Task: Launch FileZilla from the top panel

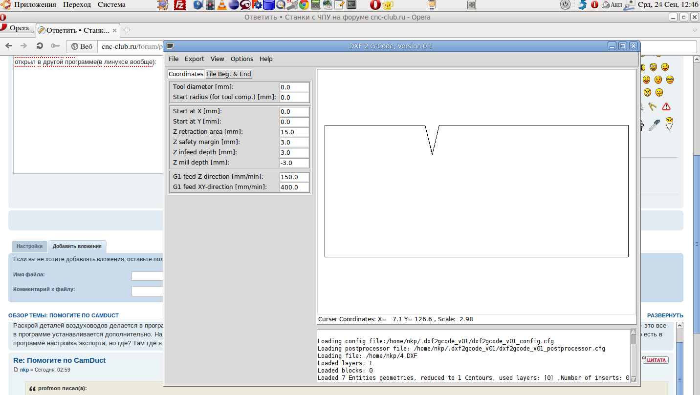Action: 180,5
